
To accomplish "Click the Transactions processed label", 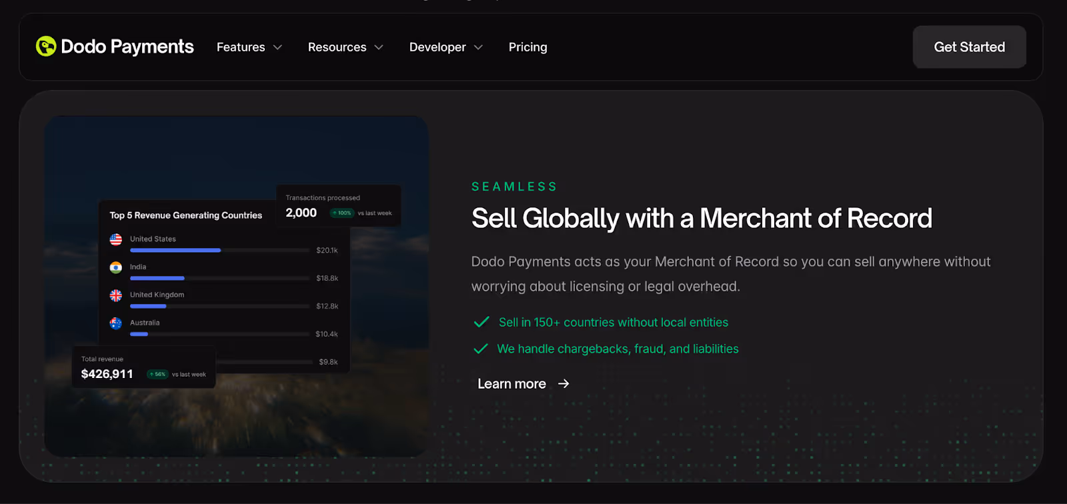I will tap(323, 198).
